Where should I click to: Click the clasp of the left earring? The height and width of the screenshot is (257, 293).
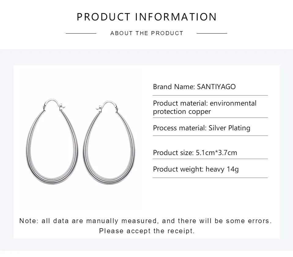62,107
